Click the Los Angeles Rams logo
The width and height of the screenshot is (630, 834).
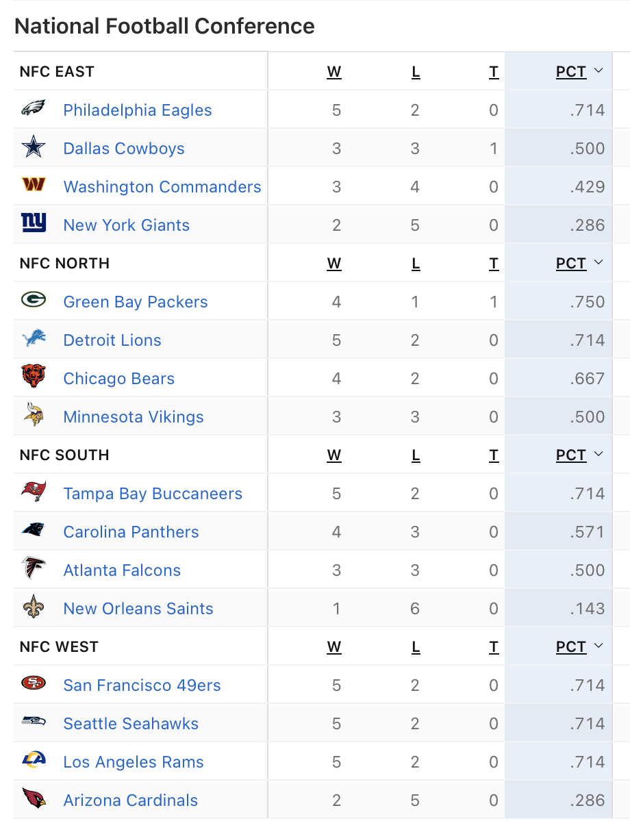tap(33, 761)
